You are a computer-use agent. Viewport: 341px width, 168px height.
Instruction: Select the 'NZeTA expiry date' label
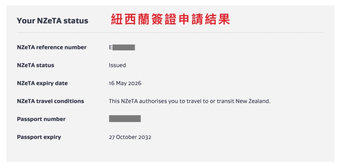(x=42, y=83)
